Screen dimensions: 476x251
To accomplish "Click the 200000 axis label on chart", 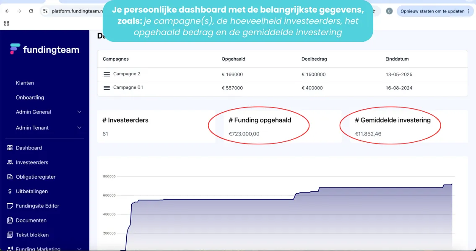I will (109, 233).
